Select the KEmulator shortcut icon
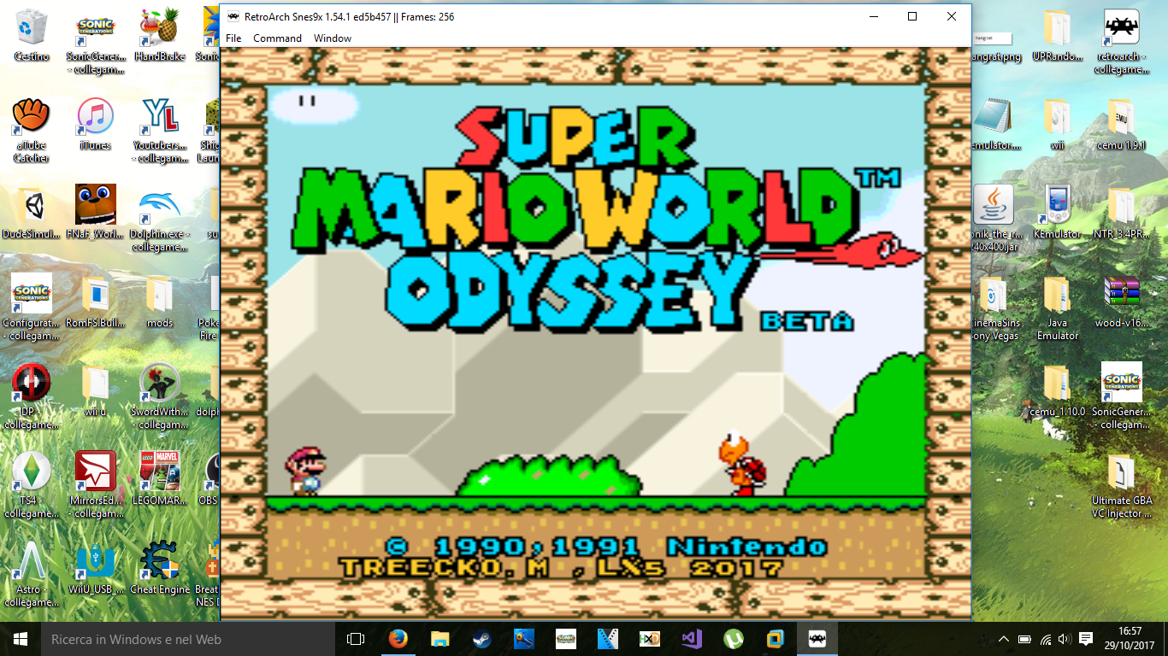1168x656 pixels. tap(1057, 213)
